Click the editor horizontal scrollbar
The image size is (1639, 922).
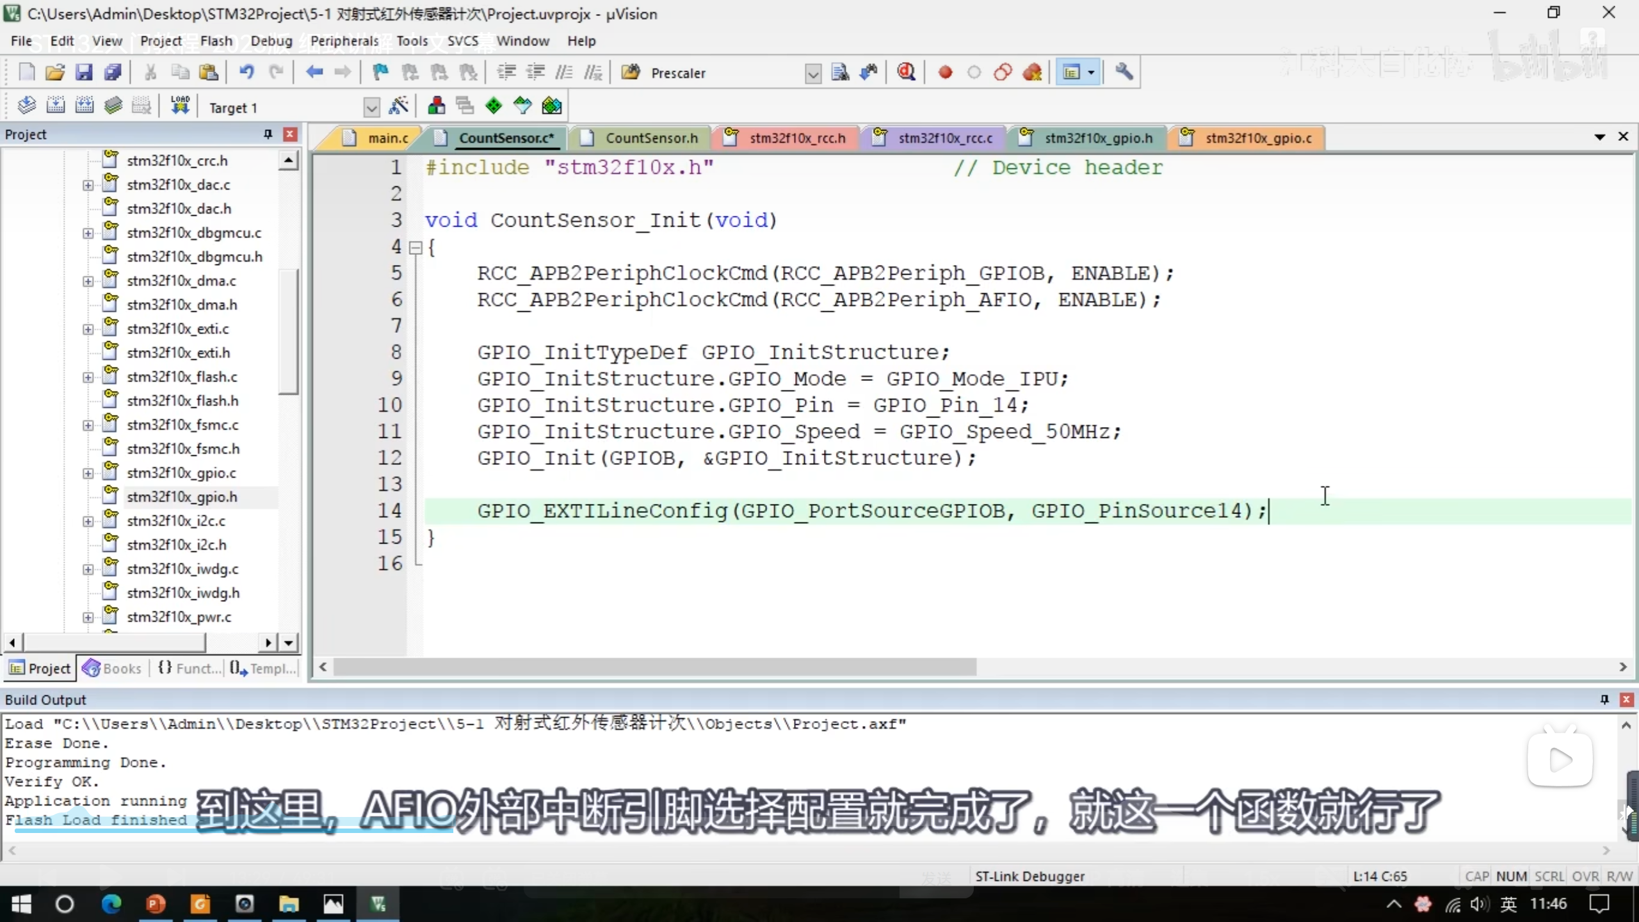point(653,667)
